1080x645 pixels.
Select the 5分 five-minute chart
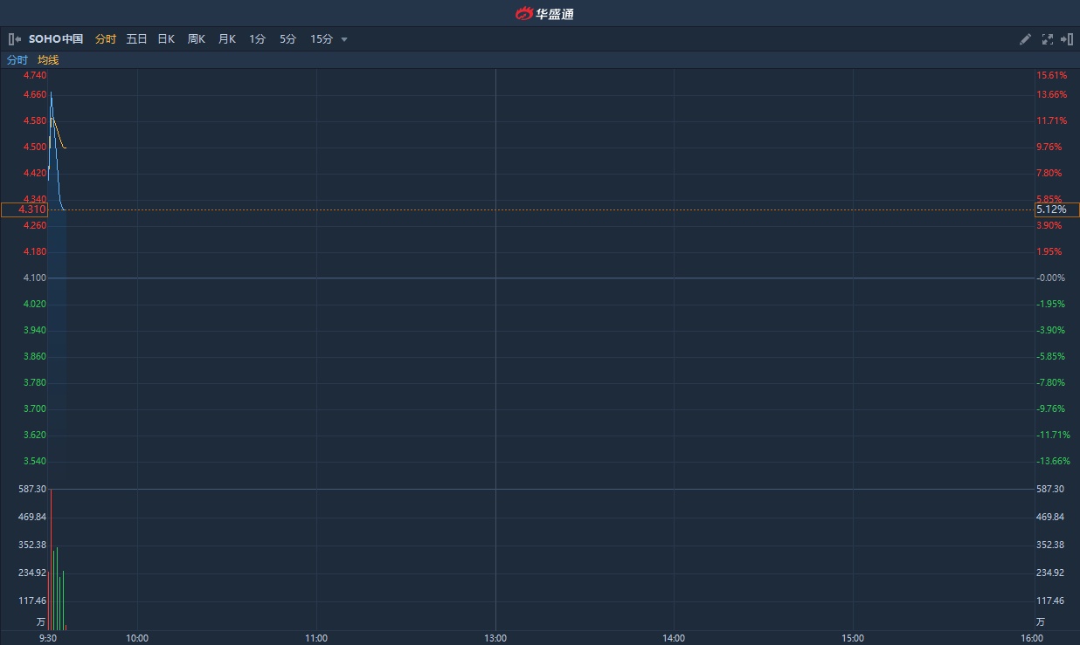[x=287, y=39]
